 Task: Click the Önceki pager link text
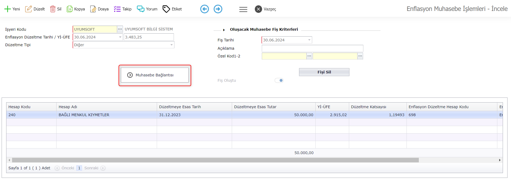pos(68,168)
